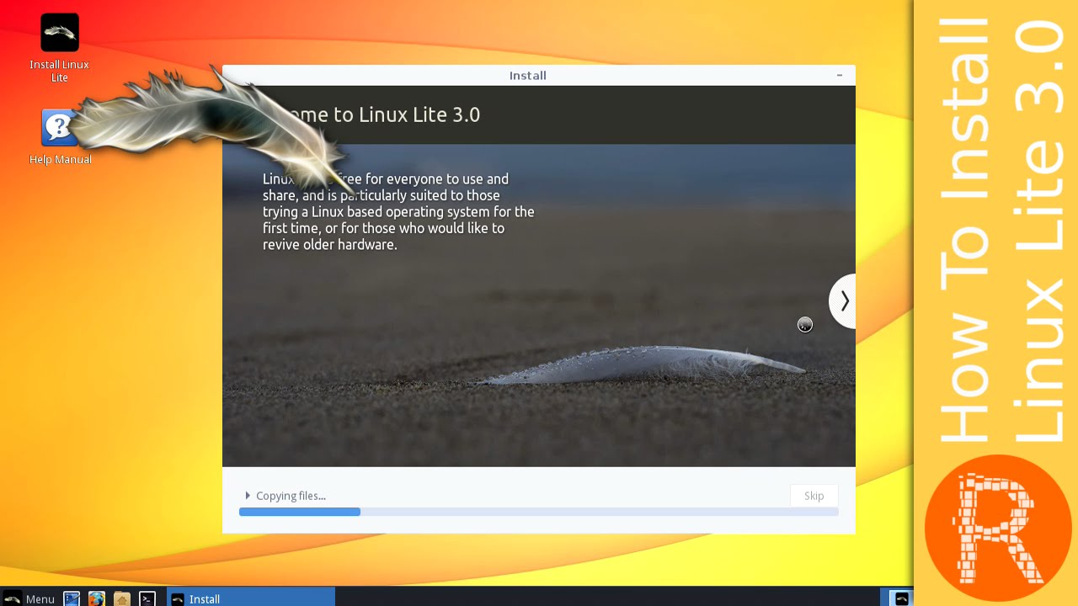Screen dimensions: 1078x606
Task: Launch the terminal from the taskbar
Action: pyautogui.click(x=147, y=598)
